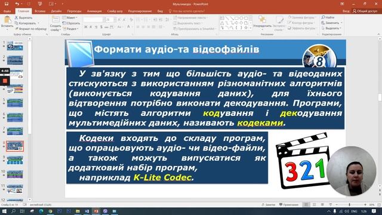Toggle underline Ч formatting
382x215 pixels.
tap(96, 27)
